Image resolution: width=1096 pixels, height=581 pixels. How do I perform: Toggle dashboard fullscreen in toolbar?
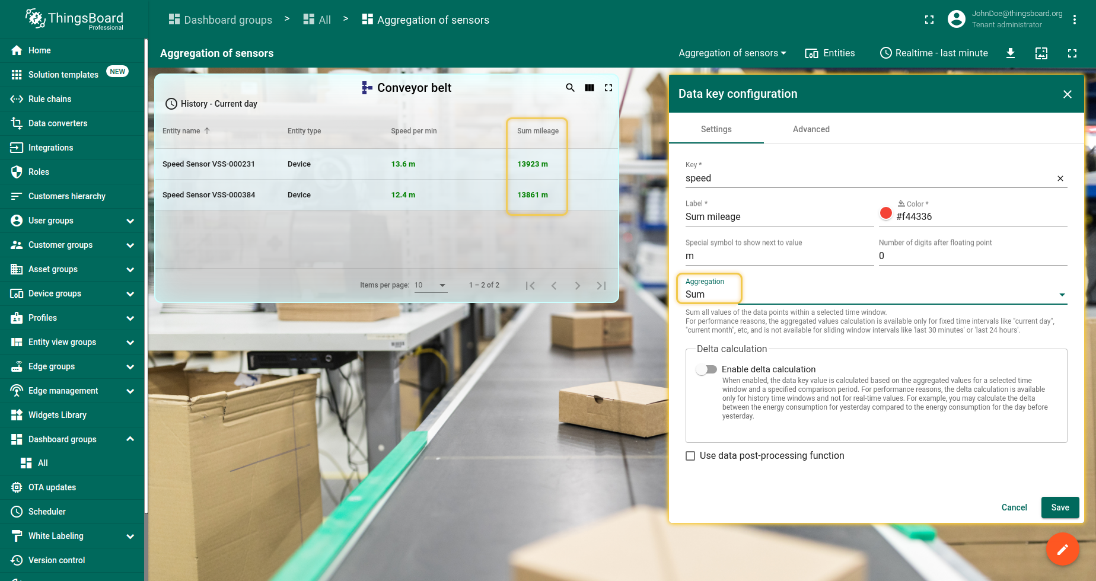pos(1072,53)
